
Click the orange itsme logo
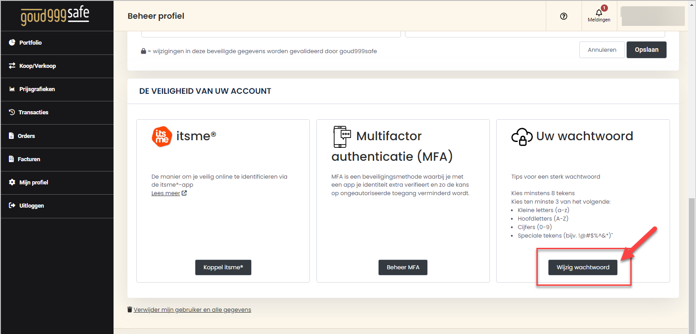(x=162, y=137)
